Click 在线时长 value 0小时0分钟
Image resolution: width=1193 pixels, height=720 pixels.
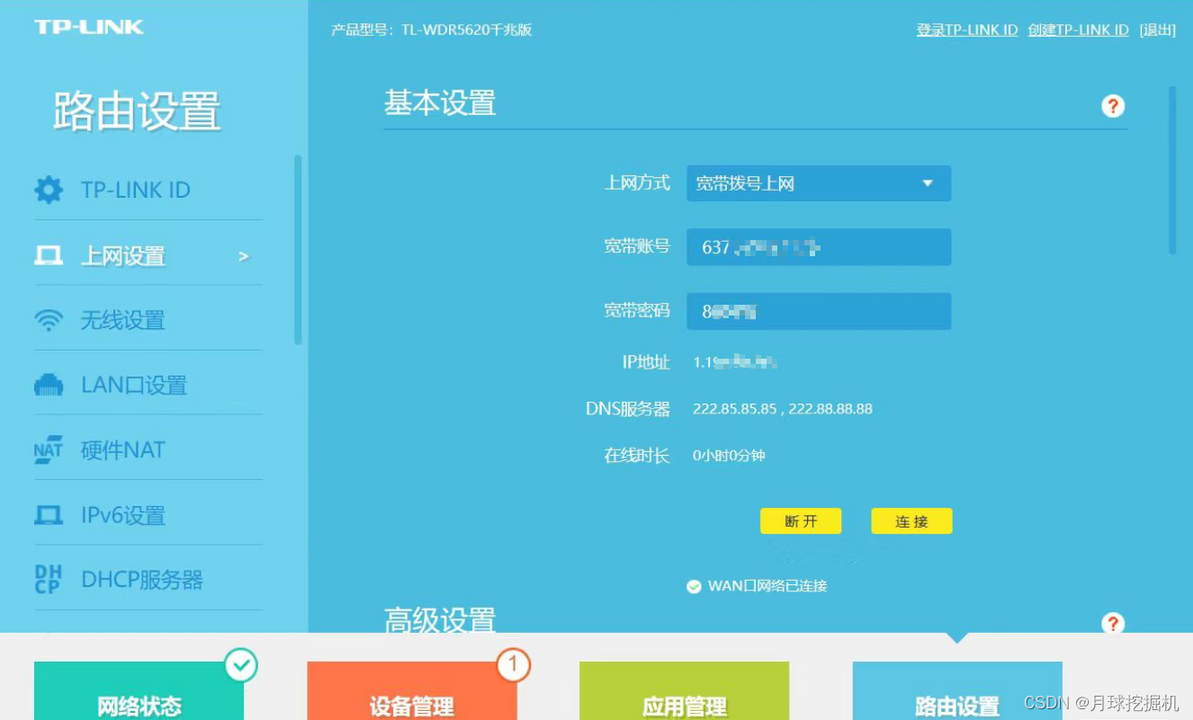[x=729, y=456]
